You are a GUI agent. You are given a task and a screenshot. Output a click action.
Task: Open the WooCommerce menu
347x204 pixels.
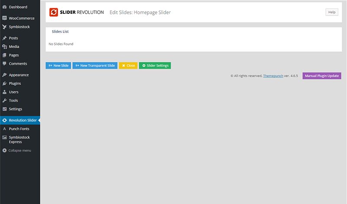click(22, 18)
